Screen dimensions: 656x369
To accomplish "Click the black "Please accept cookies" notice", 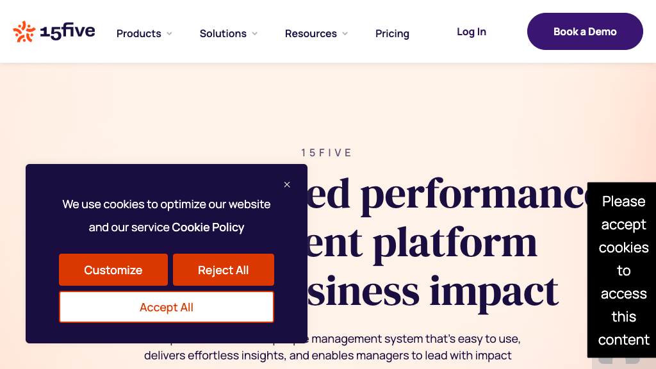I will tap(623, 270).
